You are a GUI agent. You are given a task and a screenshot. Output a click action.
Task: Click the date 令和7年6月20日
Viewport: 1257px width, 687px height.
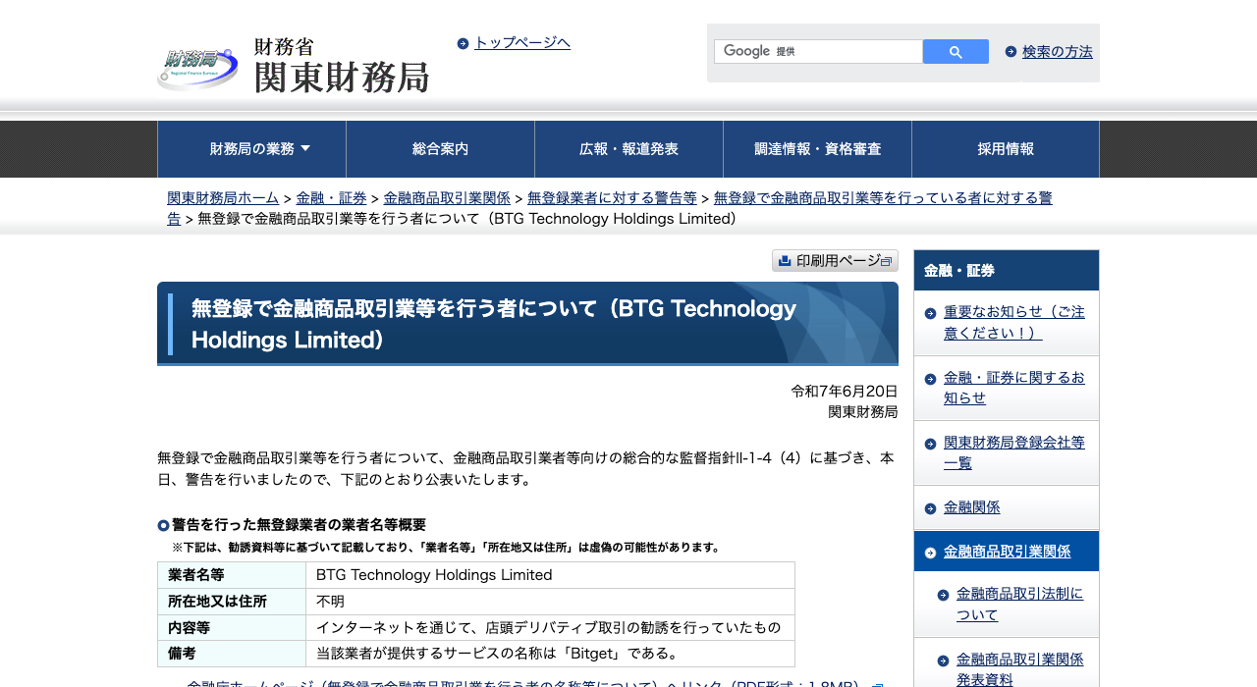click(845, 391)
